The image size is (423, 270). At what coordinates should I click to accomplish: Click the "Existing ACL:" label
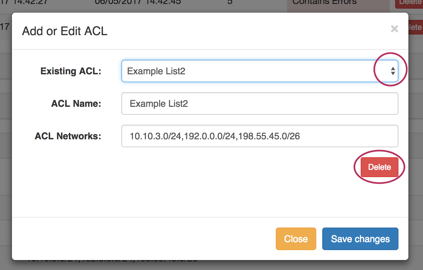71,71
